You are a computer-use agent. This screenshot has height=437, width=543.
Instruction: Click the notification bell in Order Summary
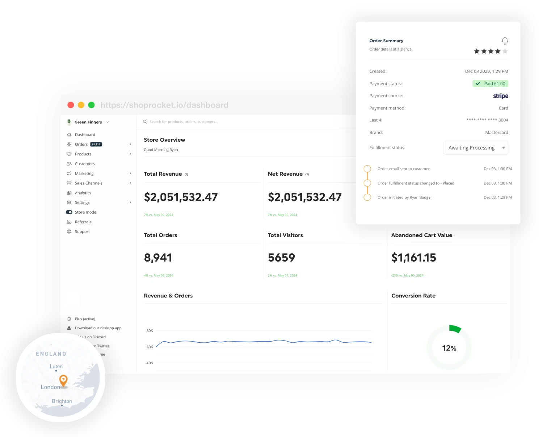pyautogui.click(x=505, y=40)
